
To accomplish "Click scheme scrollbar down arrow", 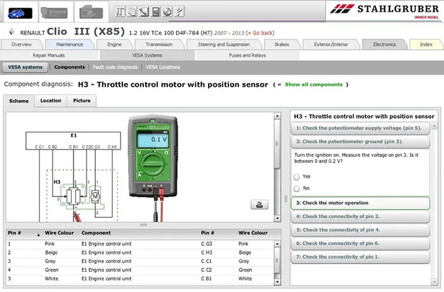I will click(x=277, y=219).
